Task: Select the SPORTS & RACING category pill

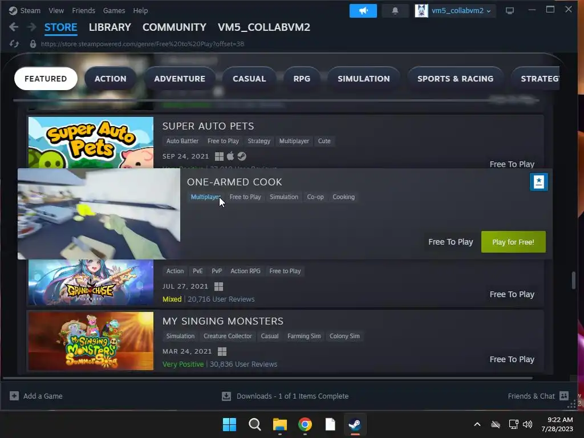Action: (x=456, y=79)
